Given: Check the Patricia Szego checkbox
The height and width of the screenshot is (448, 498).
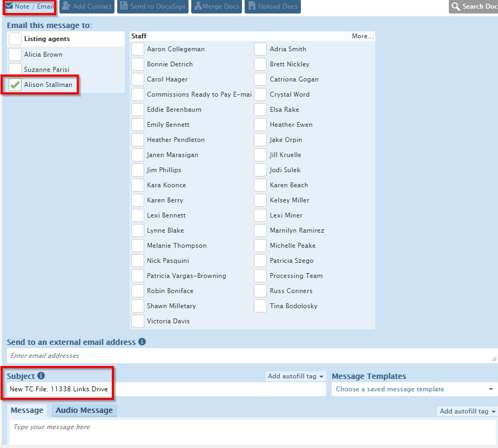Looking at the screenshot, I should point(260,261).
